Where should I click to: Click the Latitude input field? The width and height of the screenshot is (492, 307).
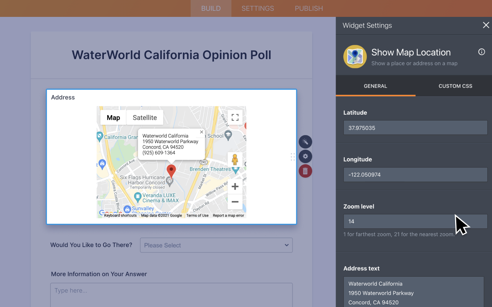pyautogui.click(x=415, y=127)
